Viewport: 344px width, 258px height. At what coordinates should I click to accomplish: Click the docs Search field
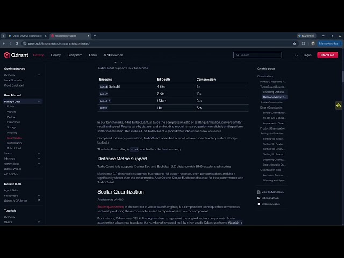(257, 55)
